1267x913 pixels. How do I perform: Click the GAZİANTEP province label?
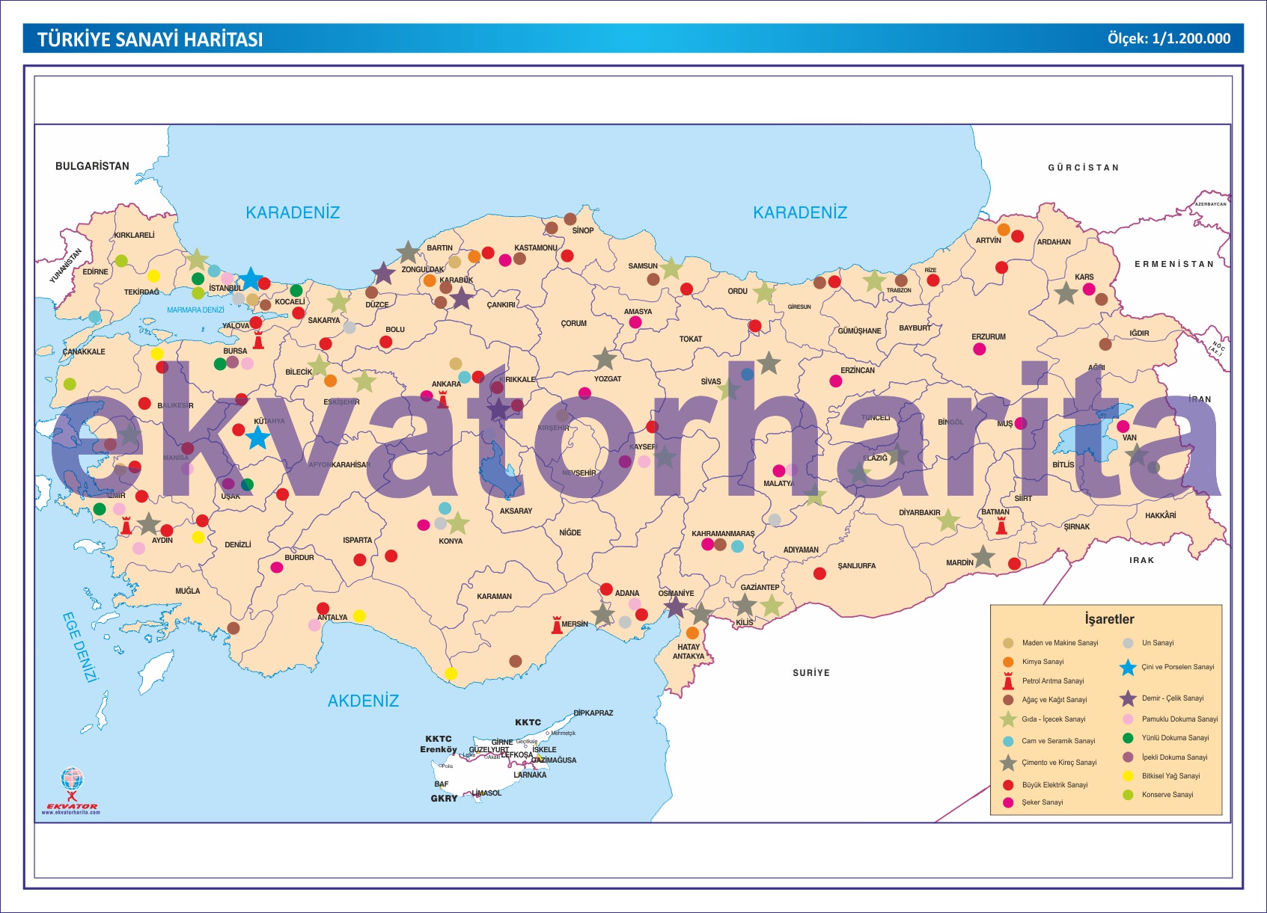coord(760,587)
